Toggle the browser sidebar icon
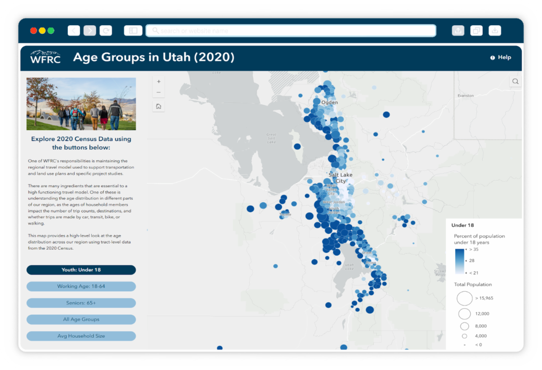 click(x=133, y=31)
